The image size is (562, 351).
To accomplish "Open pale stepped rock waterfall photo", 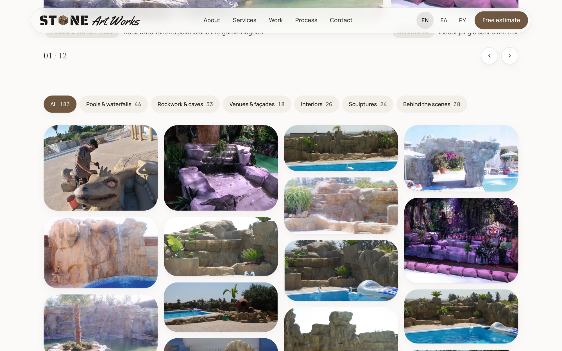I will pyautogui.click(x=341, y=206).
